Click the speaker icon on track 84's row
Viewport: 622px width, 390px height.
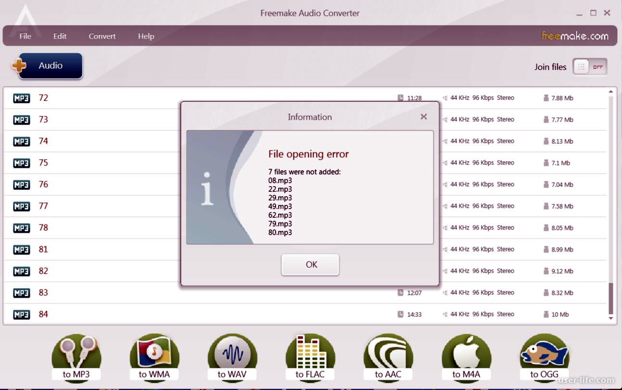(x=445, y=314)
